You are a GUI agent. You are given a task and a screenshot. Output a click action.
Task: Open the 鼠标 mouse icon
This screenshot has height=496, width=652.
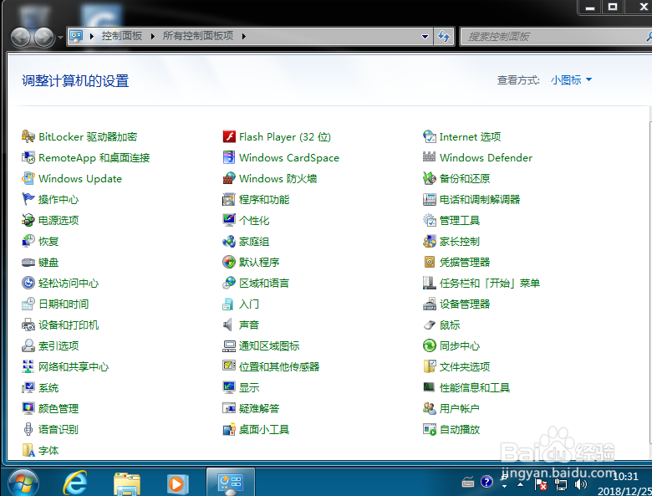pos(430,325)
